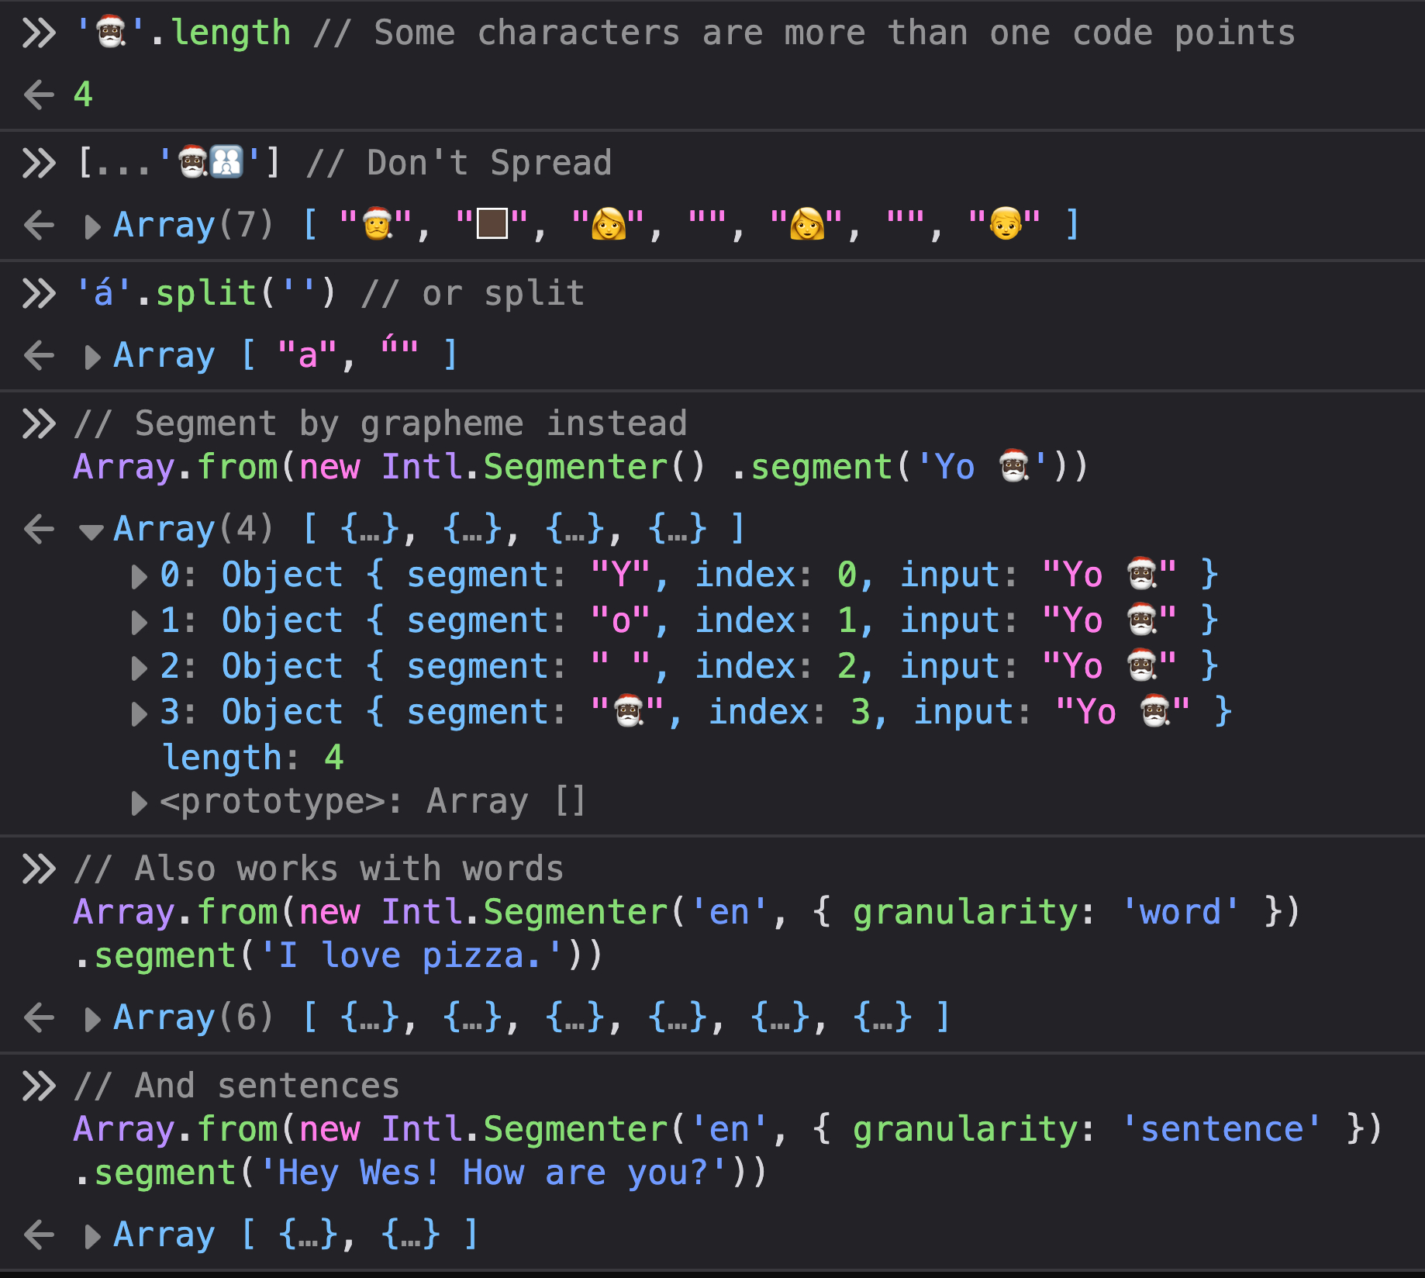Expand object 1 with segment "o"
The width and height of the screenshot is (1425, 1278).
coord(139,623)
